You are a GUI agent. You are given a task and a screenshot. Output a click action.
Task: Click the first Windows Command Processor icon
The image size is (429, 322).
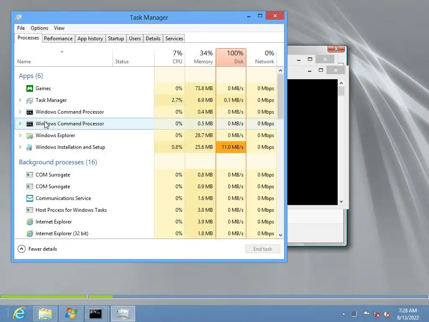pos(30,112)
